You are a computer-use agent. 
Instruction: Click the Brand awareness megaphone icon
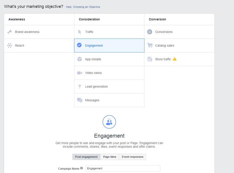10,32
